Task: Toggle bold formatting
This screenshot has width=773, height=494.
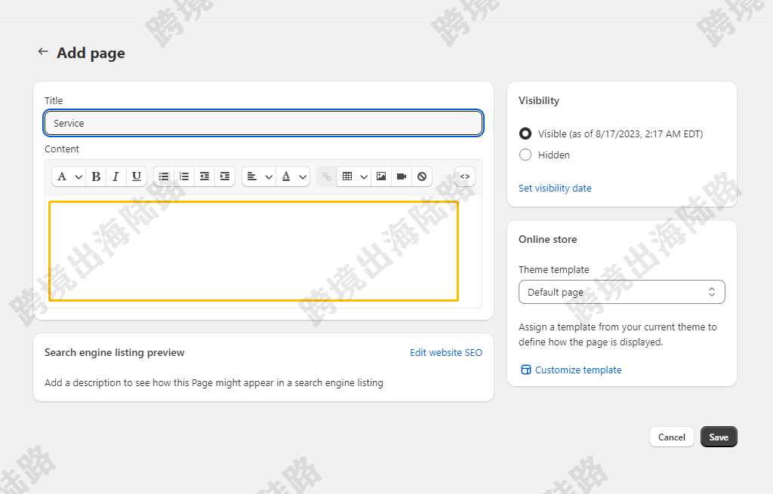Action: 96,176
